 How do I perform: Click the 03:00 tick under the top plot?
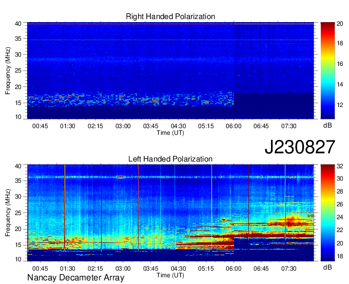click(x=123, y=126)
